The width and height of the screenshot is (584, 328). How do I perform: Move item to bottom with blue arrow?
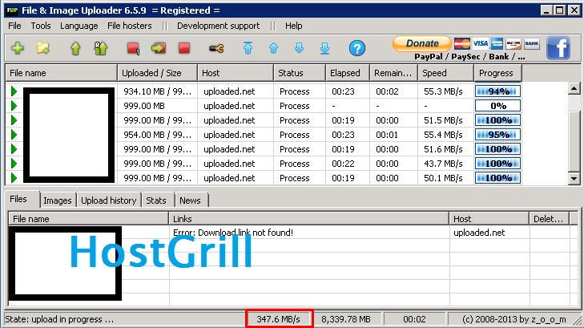324,49
